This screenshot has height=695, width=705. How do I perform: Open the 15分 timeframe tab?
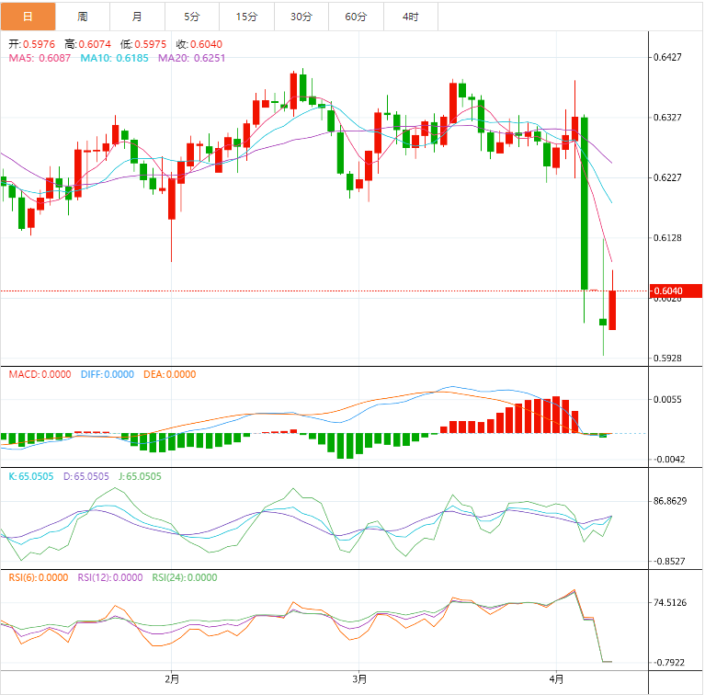247,17
